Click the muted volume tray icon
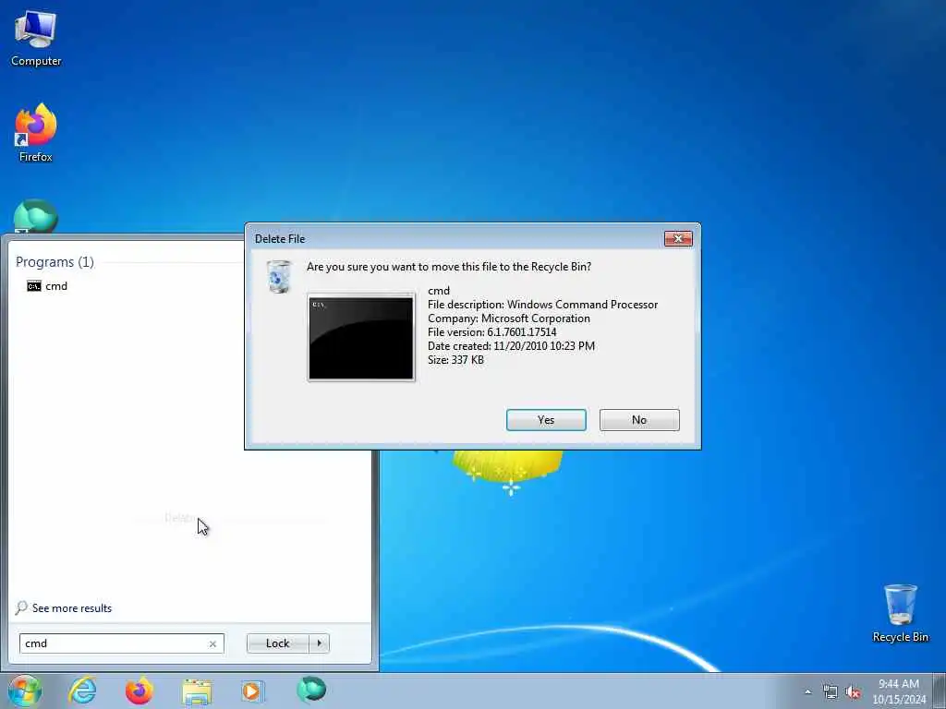This screenshot has height=709, width=946. [853, 691]
